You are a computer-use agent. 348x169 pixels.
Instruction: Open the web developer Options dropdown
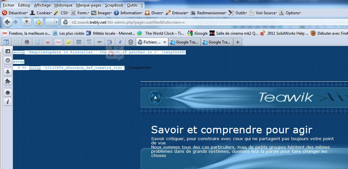(x=290, y=13)
